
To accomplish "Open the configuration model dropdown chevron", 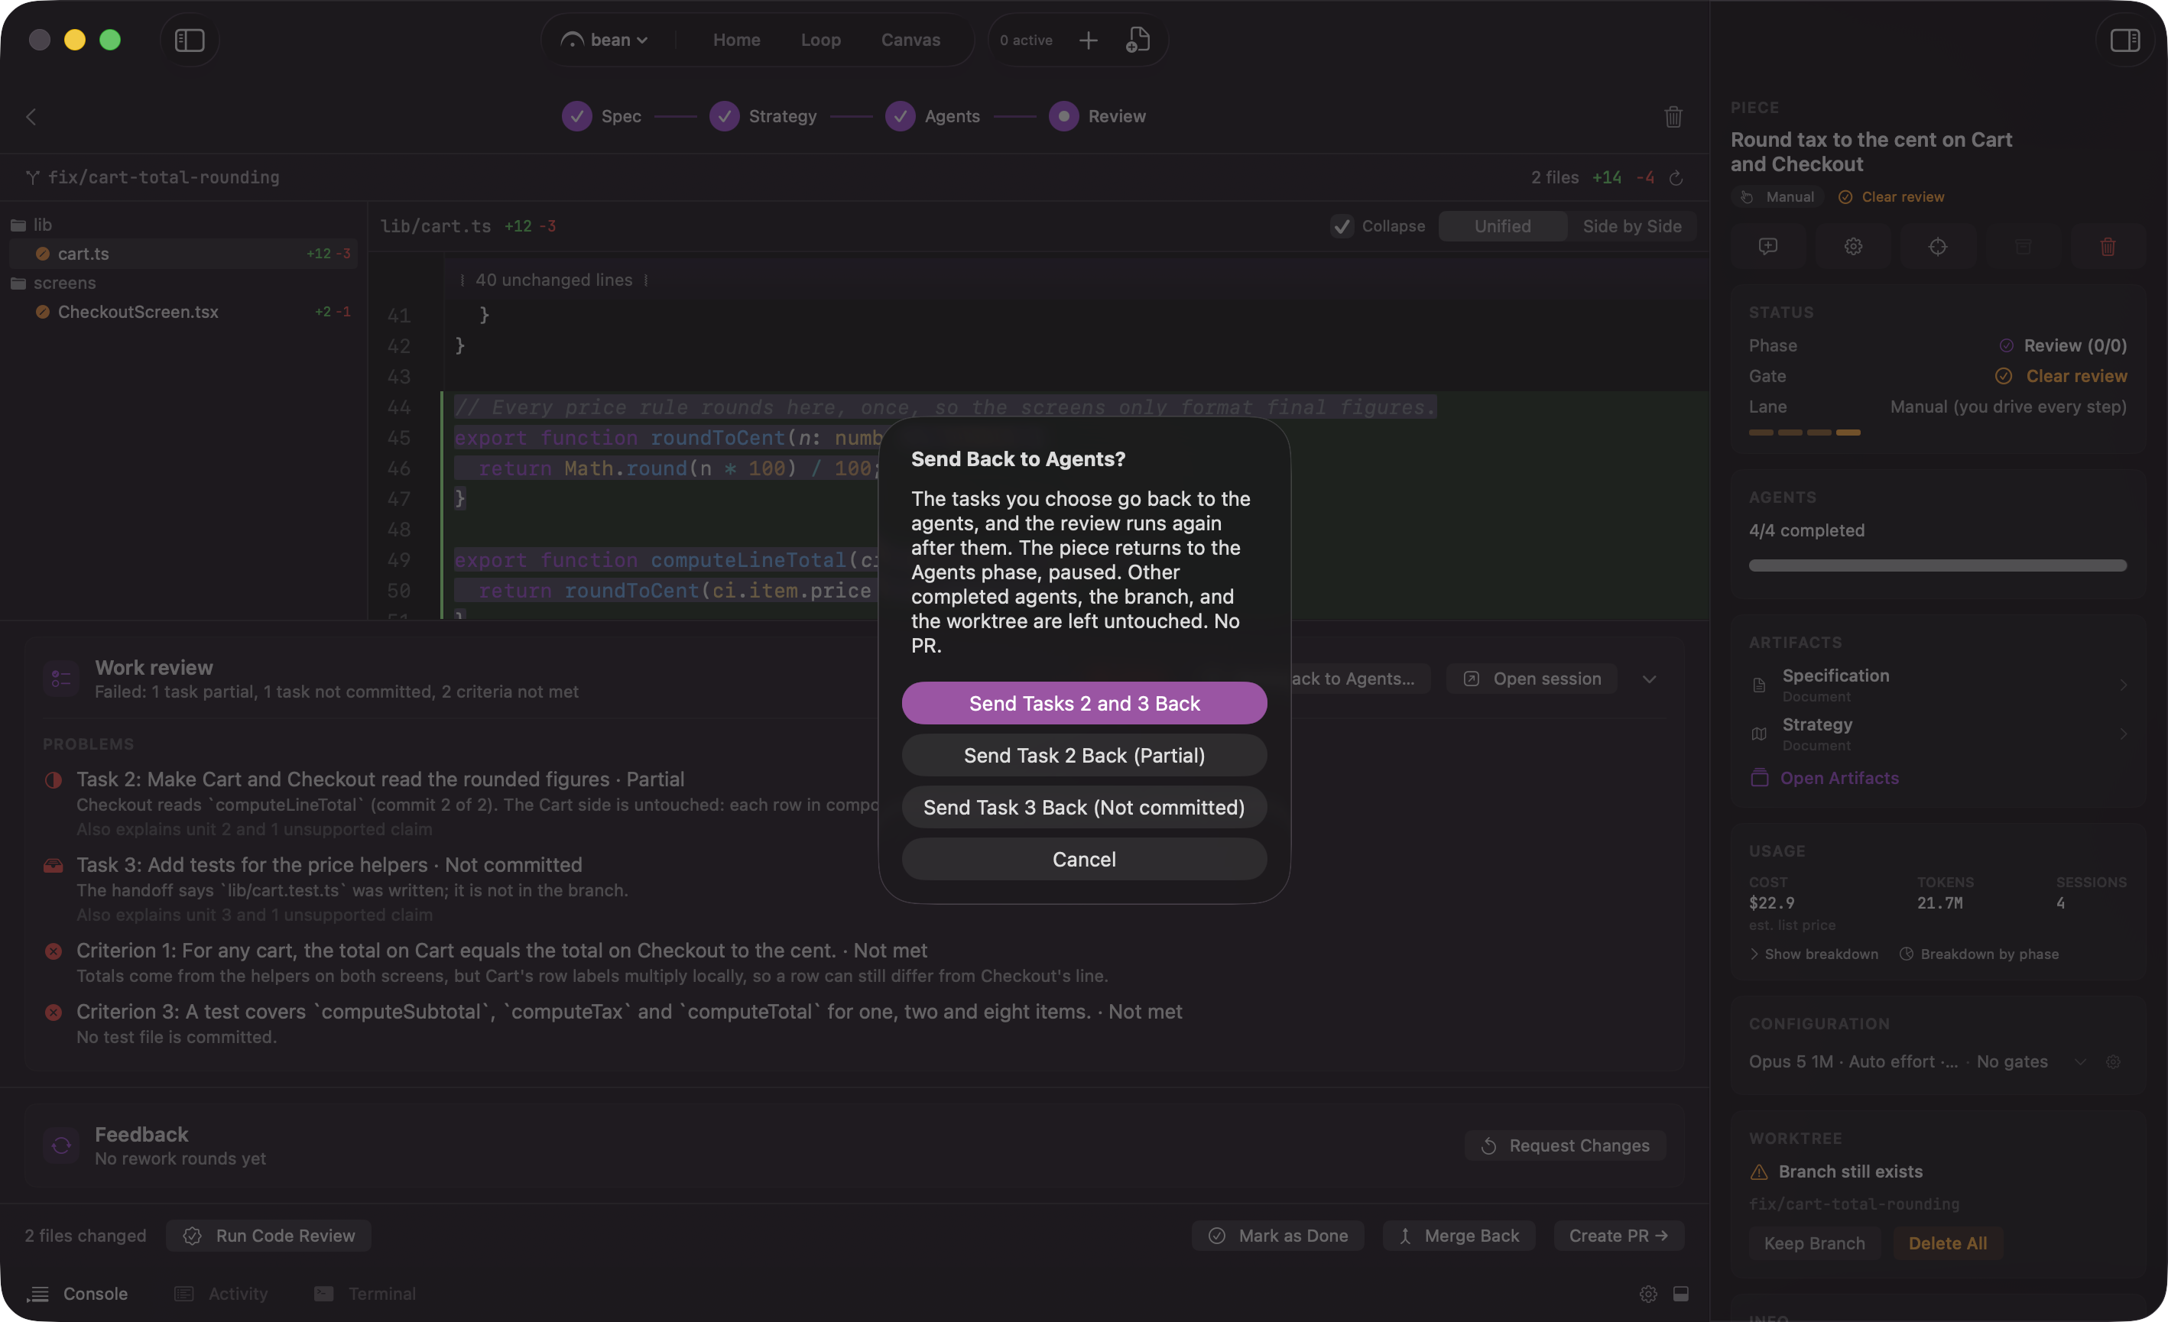I will point(2080,1061).
